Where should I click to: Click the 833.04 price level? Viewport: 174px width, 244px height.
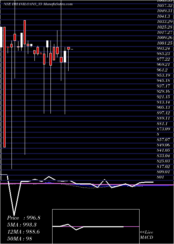(164, 156)
